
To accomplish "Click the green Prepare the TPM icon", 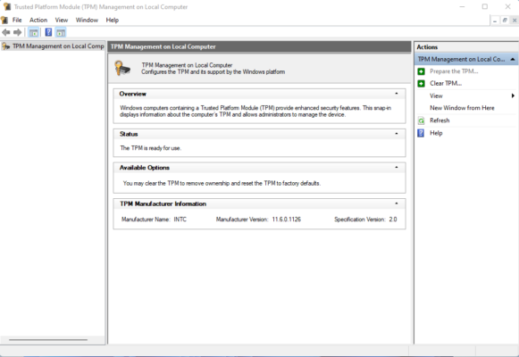I will pos(421,71).
